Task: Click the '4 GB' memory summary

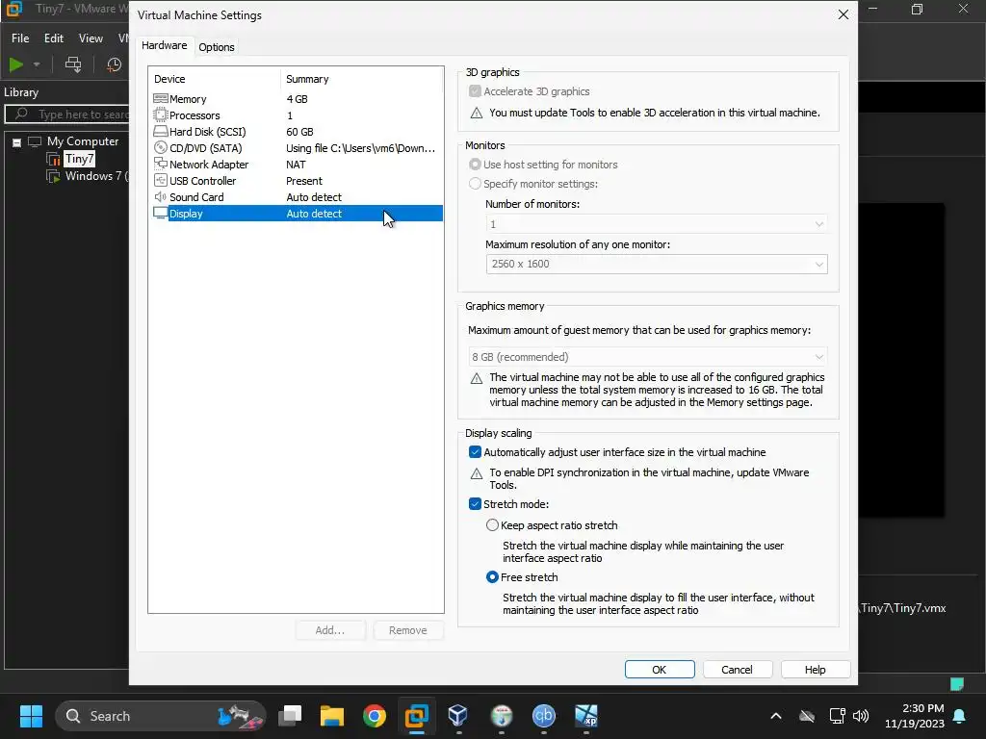Action: click(297, 99)
